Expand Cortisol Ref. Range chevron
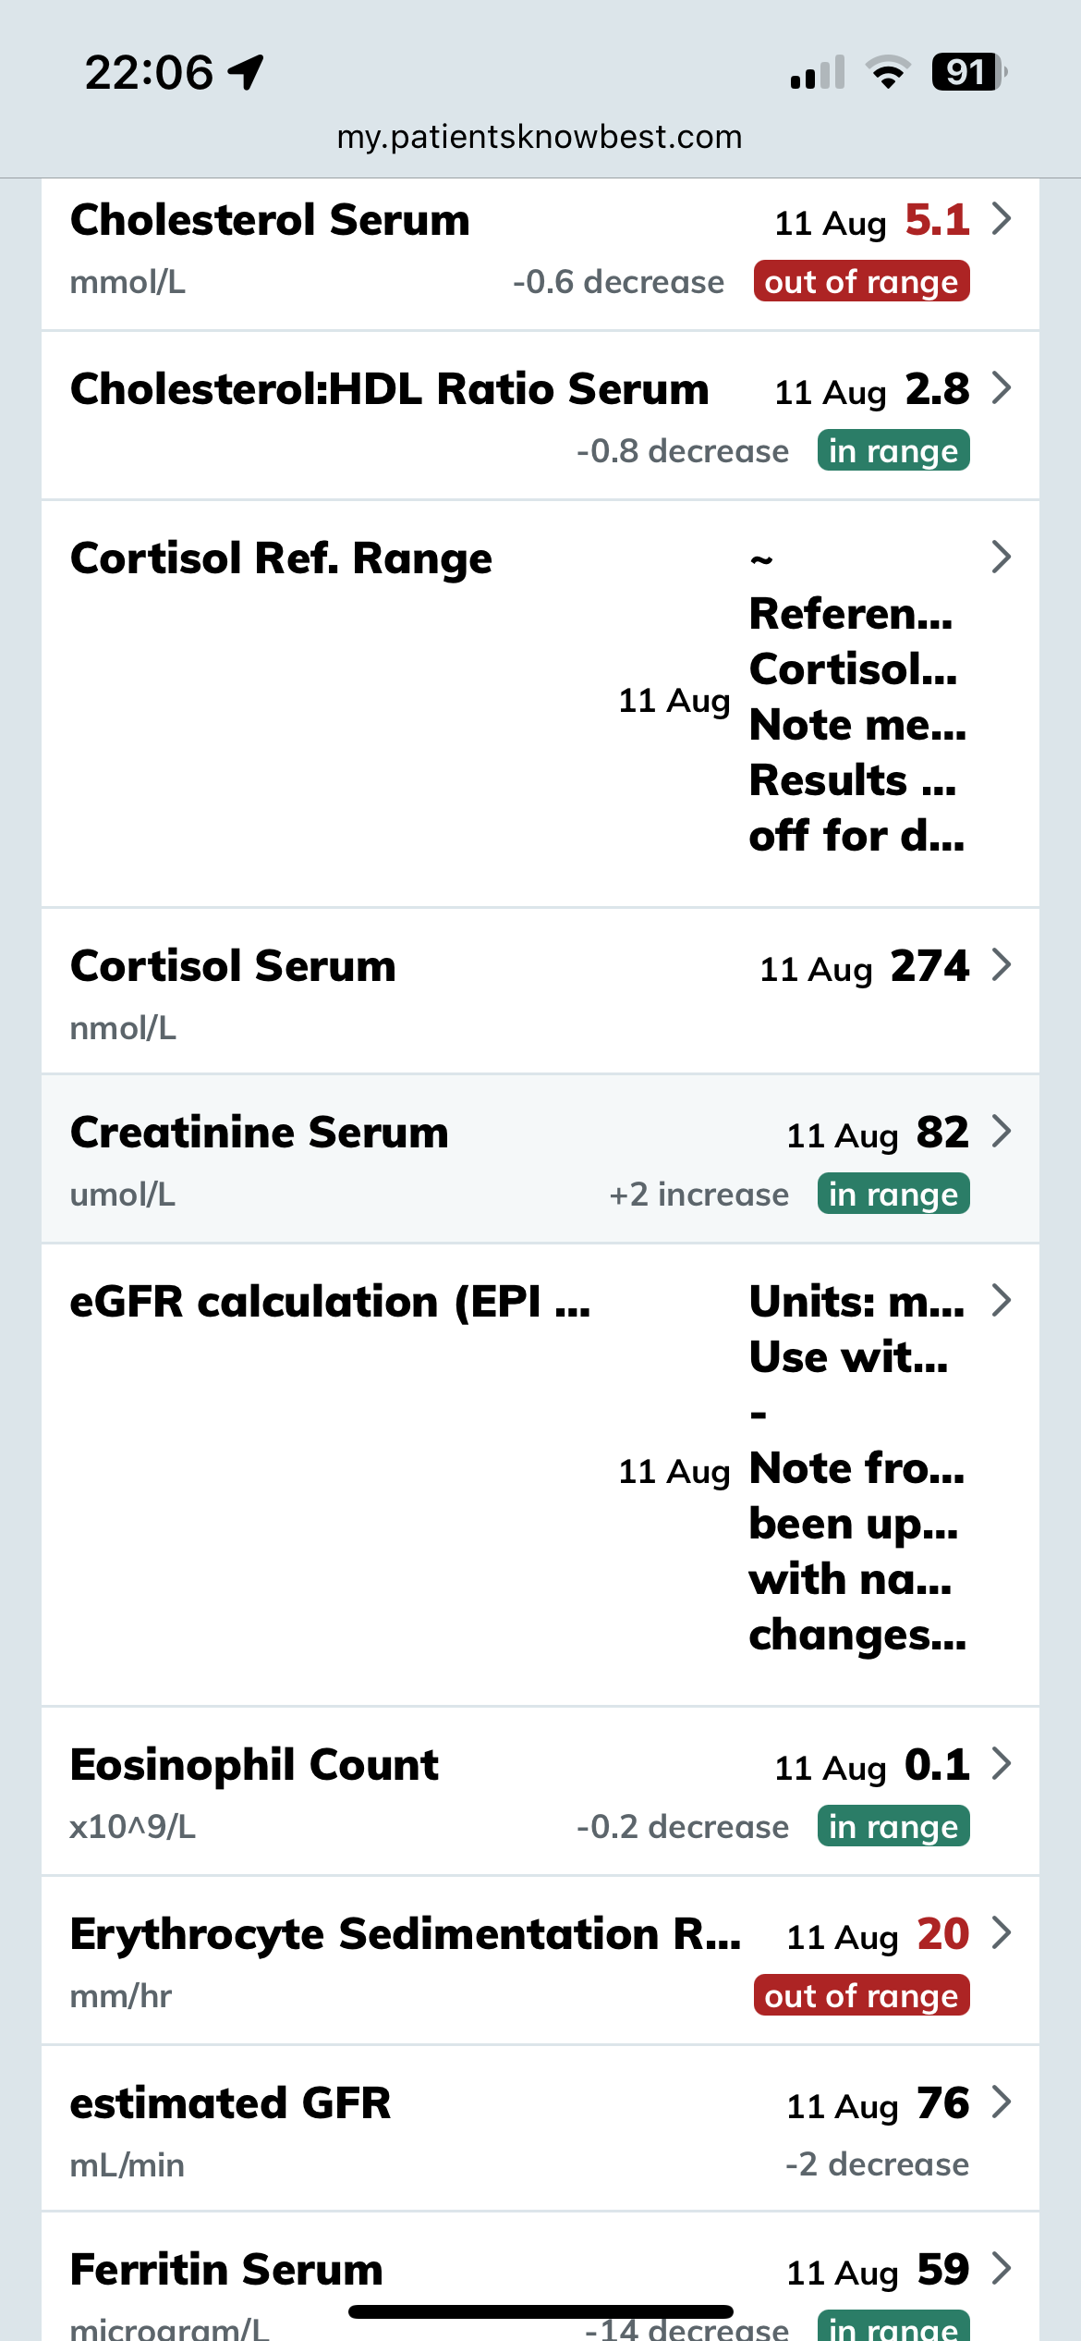This screenshot has height=2341, width=1081. coord(1001,558)
